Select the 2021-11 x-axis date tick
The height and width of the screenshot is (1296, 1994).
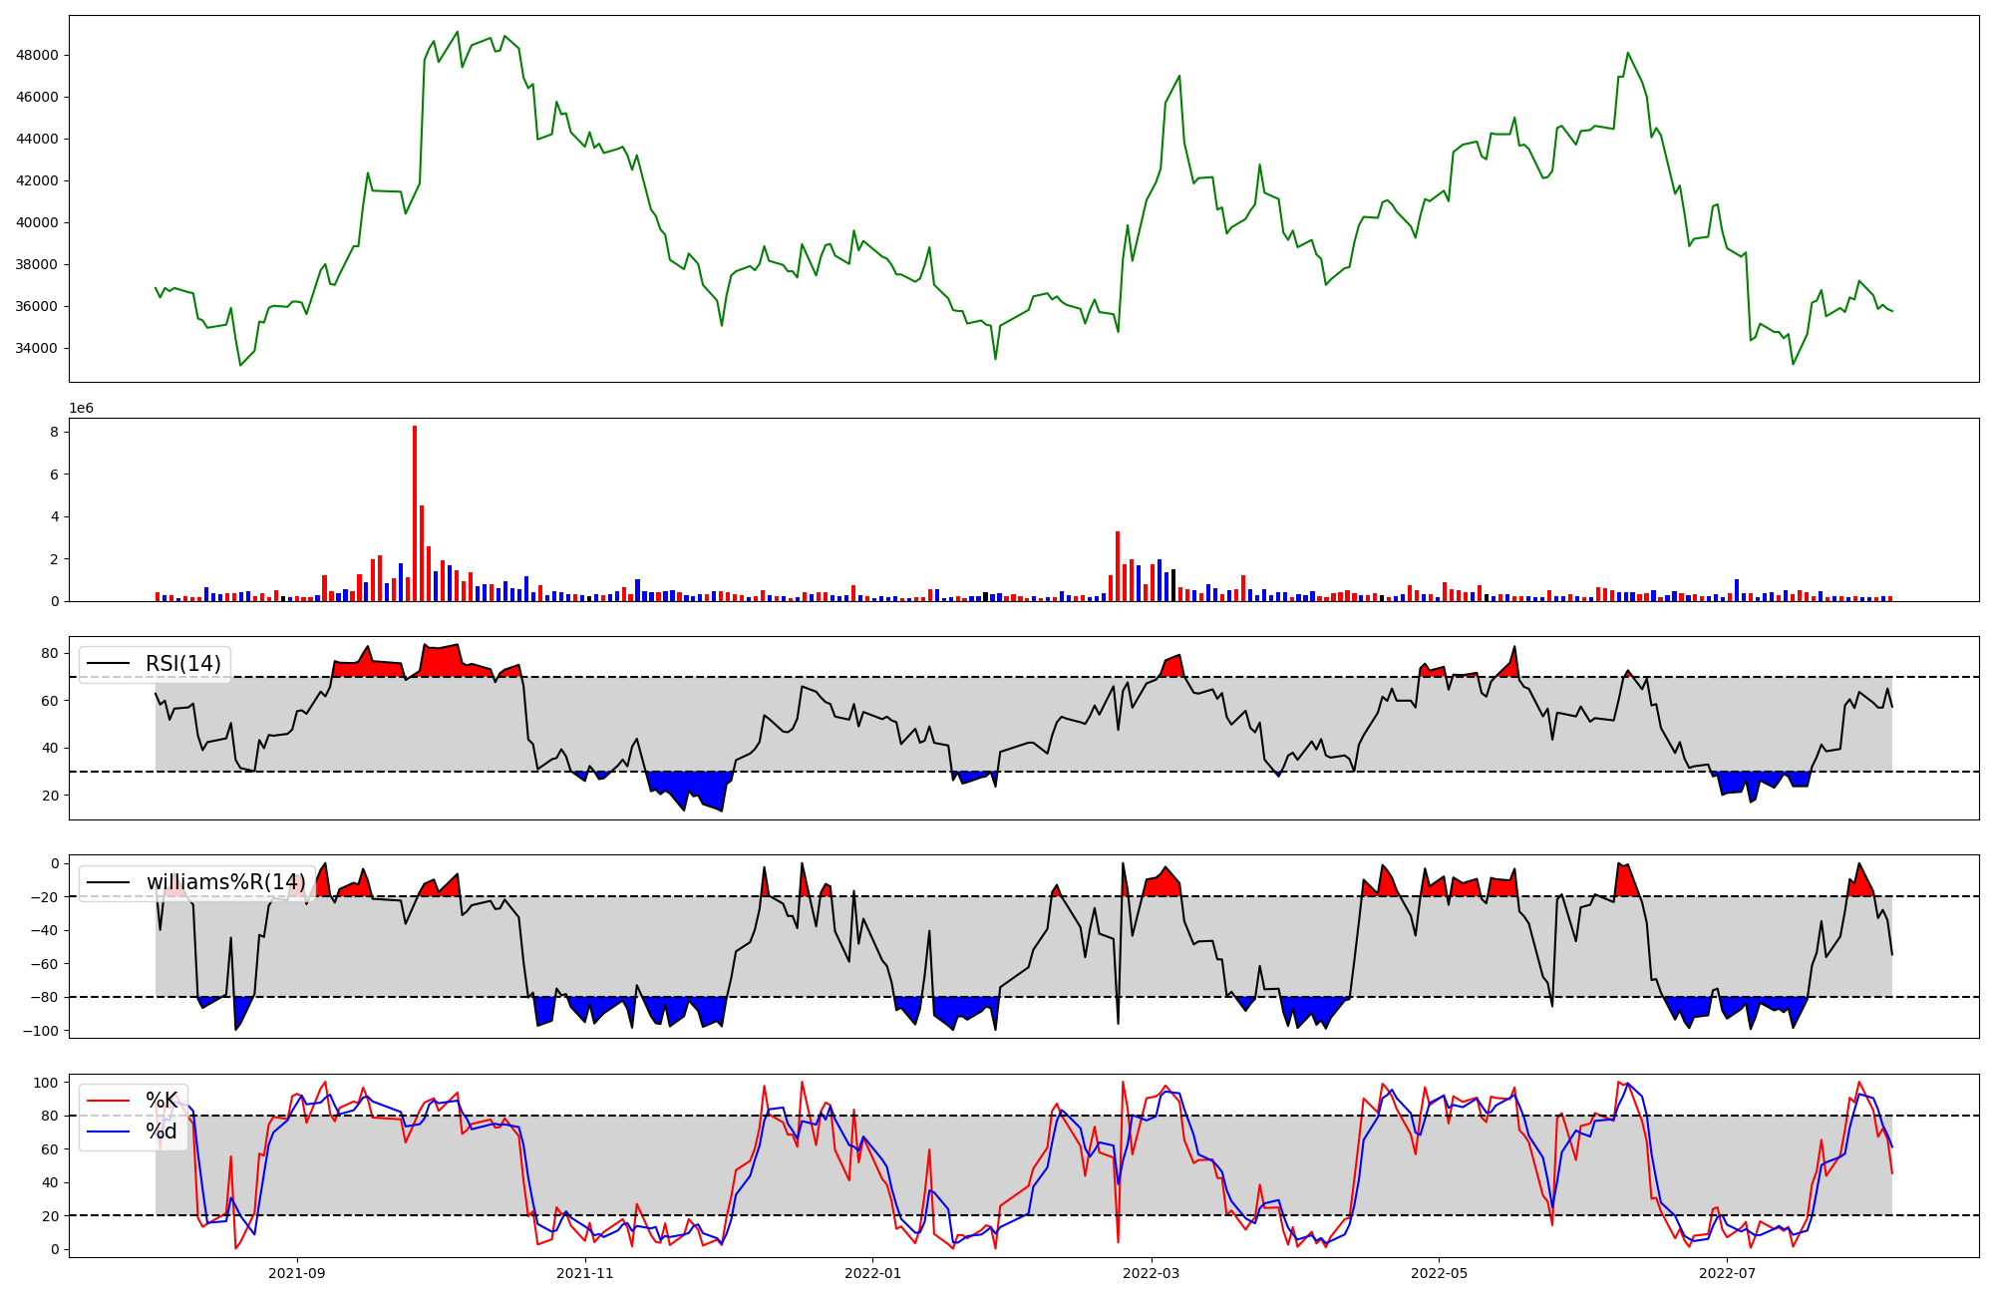[x=585, y=1273]
